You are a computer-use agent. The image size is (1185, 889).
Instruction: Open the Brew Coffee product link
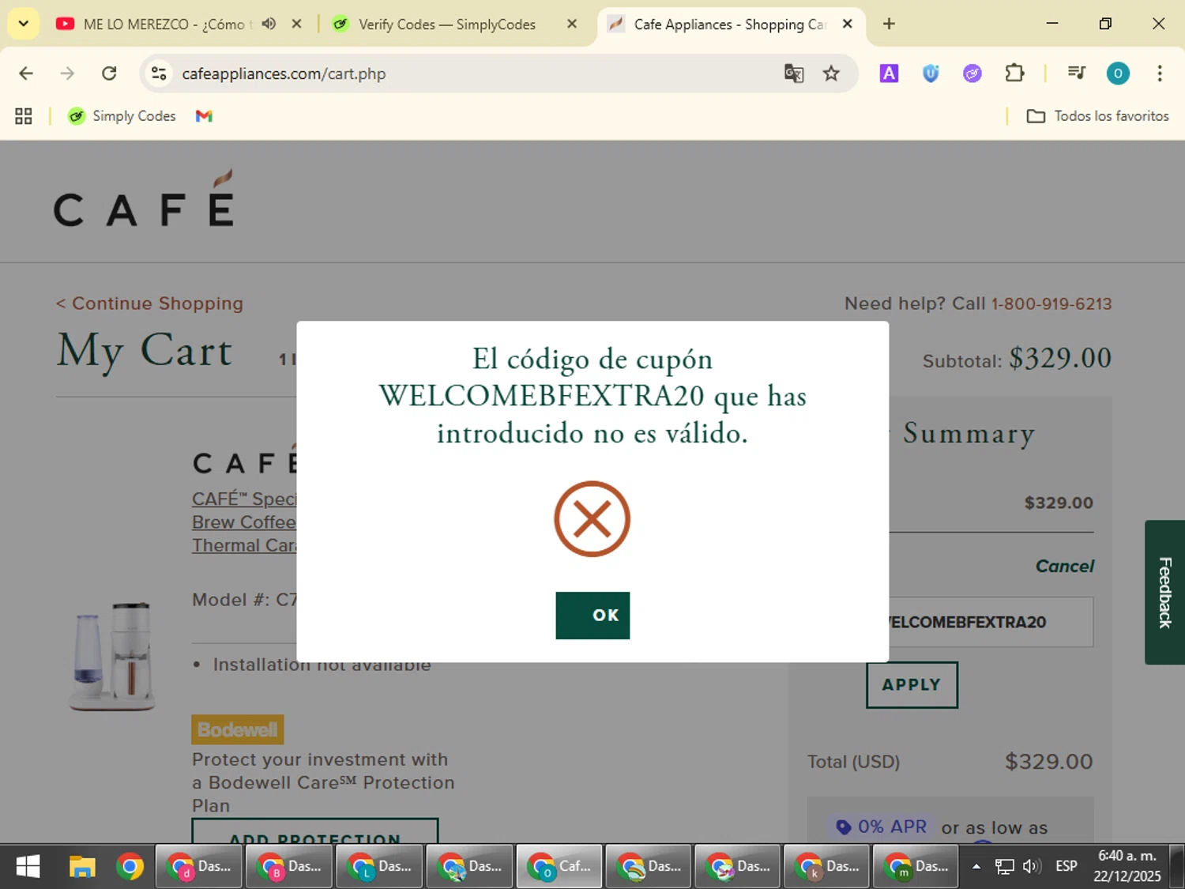(244, 522)
